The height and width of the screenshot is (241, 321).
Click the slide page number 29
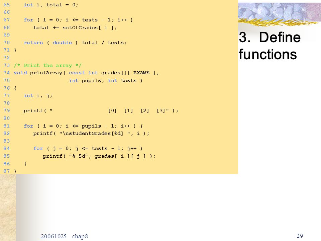coord(300,236)
